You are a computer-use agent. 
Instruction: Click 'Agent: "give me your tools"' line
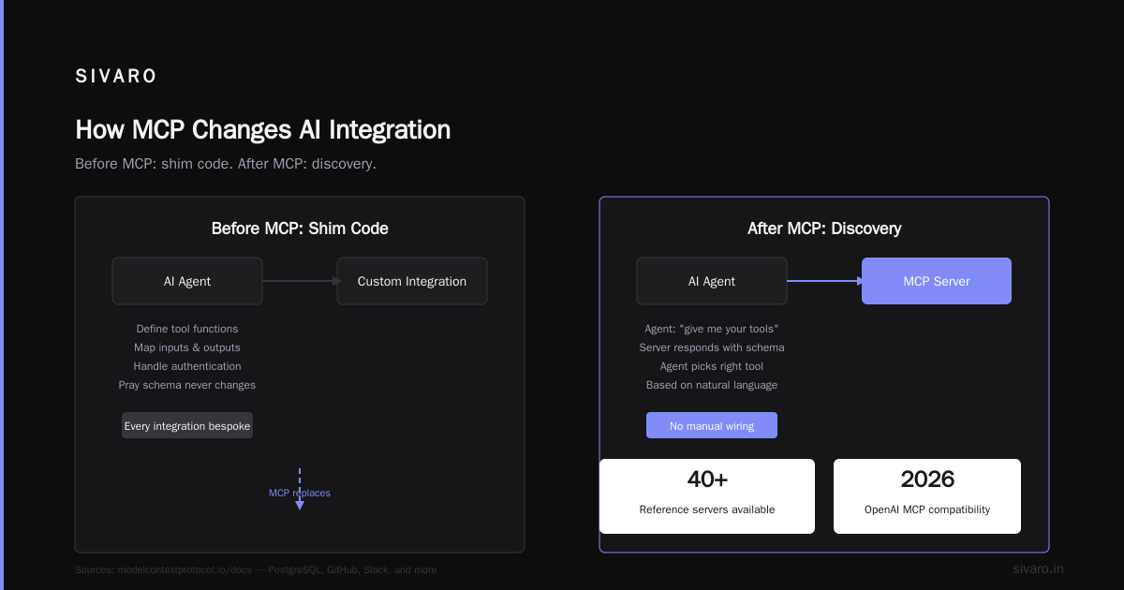point(712,329)
